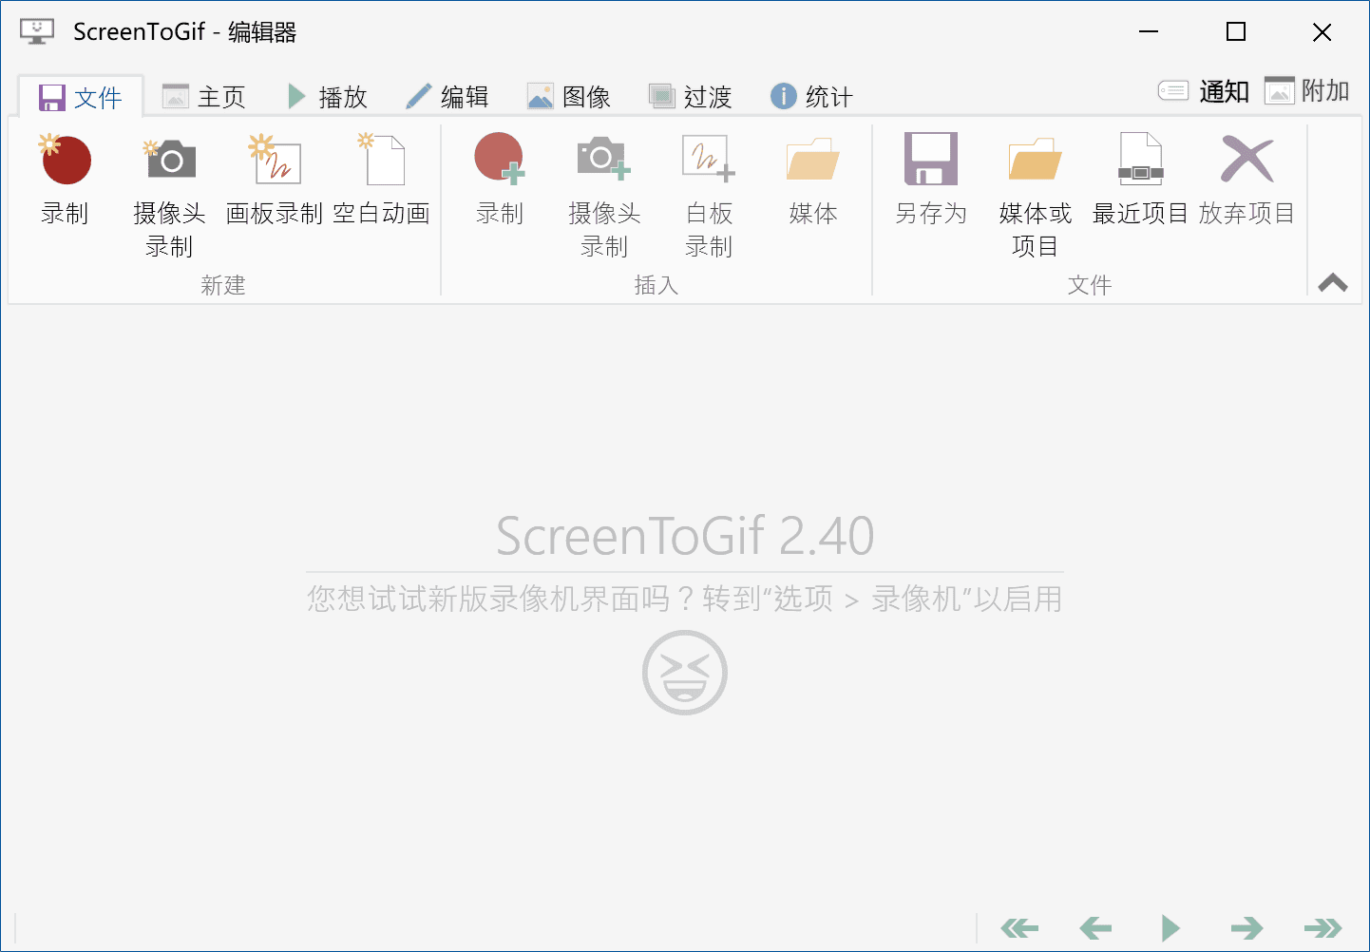Open the 附加 extras button
This screenshot has width=1370, height=952.
[1307, 91]
